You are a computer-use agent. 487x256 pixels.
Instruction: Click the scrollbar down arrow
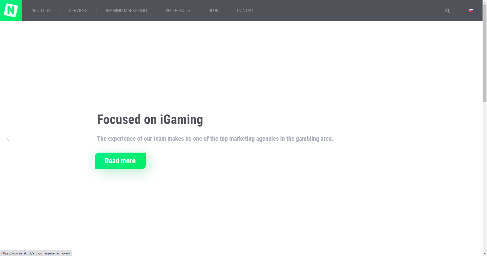click(x=485, y=254)
